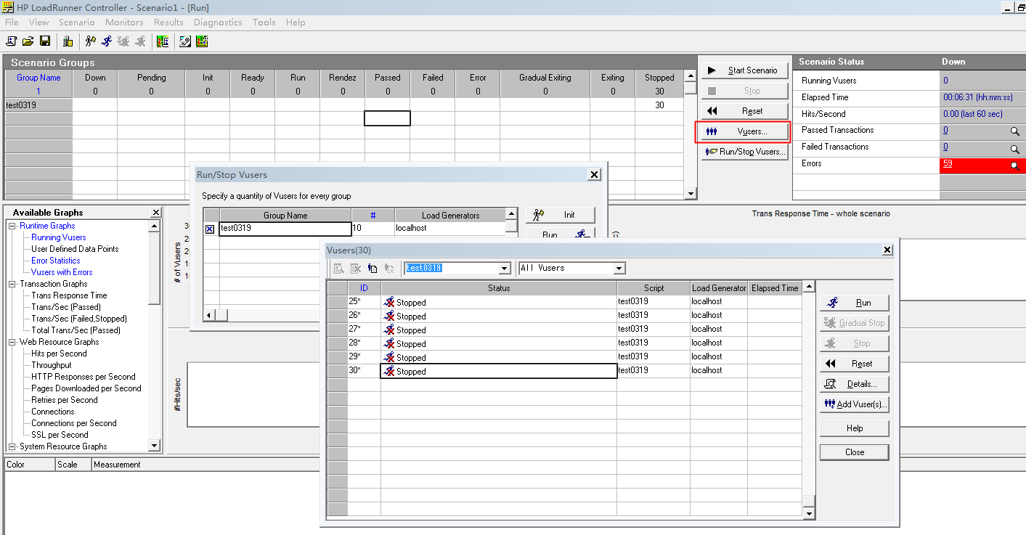Click the Running Vusers count link
Viewport: 1026px width, 535px height.
point(945,81)
